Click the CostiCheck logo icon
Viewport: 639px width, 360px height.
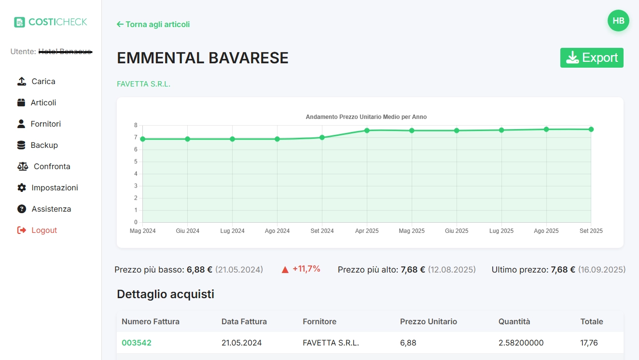[x=19, y=22]
